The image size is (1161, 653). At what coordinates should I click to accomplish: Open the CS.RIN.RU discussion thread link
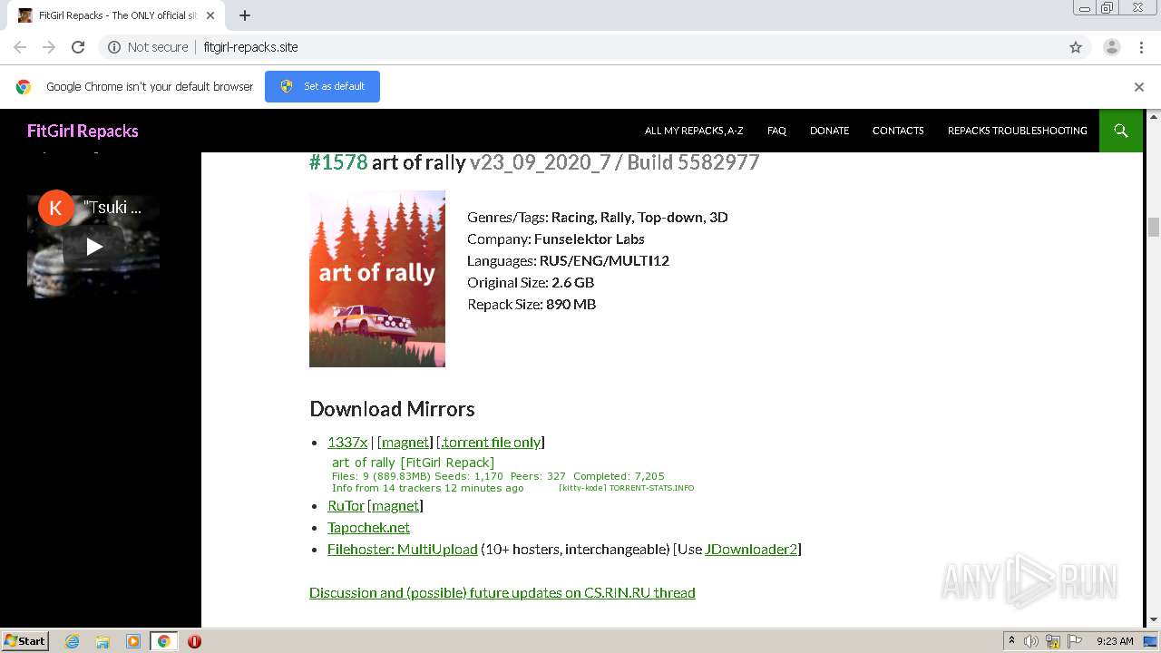pos(502,592)
